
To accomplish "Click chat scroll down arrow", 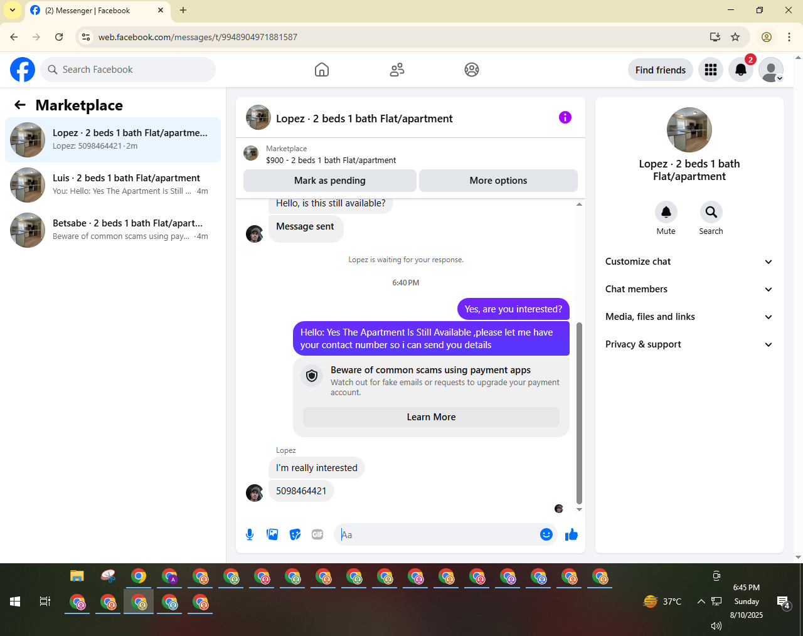I will [579, 509].
